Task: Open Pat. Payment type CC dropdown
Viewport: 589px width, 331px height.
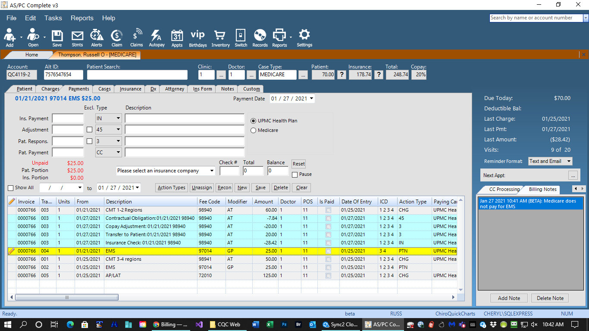Action: (118, 152)
